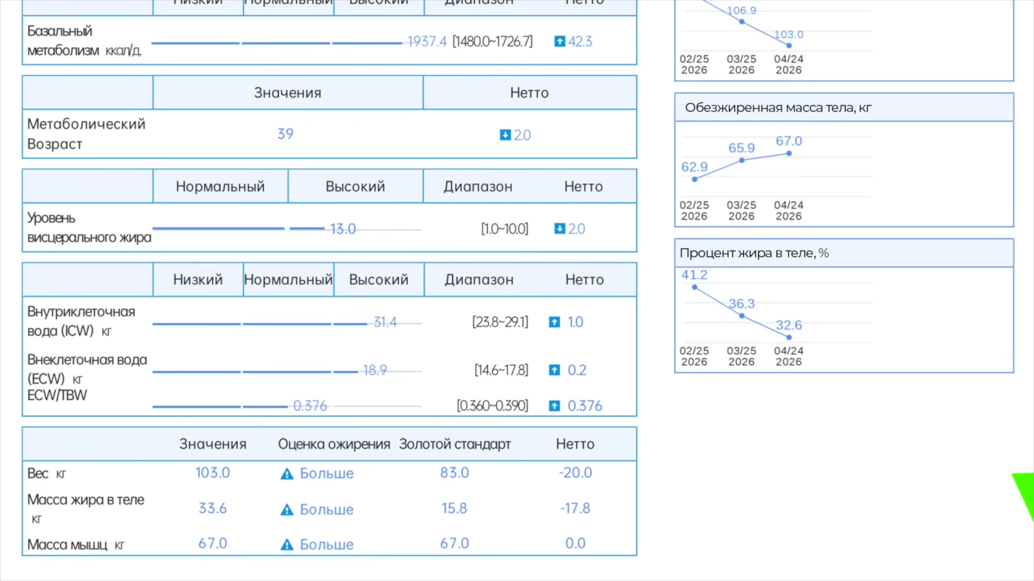Screen dimensions: 1034x581
Task: Click the Вес row label
Action: pyautogui.click(x=46, y=473)
